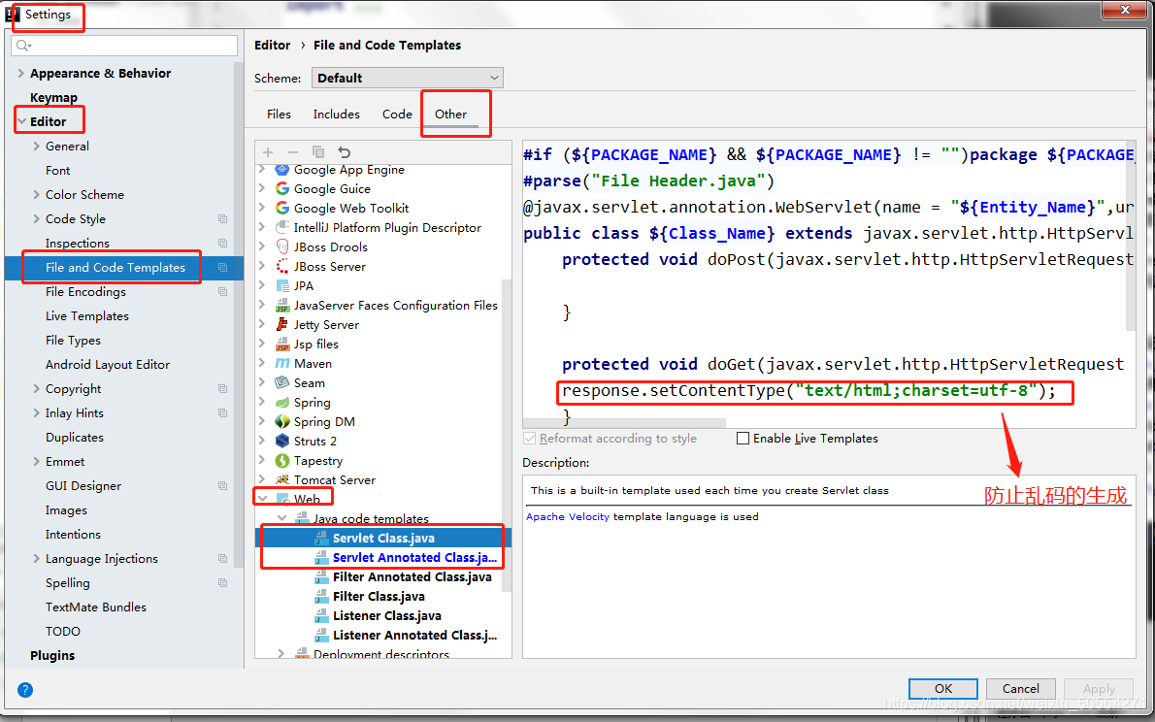Select the Tapestry icon
Viewport: 1155px width, 722px height.
pyautogui.click(x=282, y=460)
